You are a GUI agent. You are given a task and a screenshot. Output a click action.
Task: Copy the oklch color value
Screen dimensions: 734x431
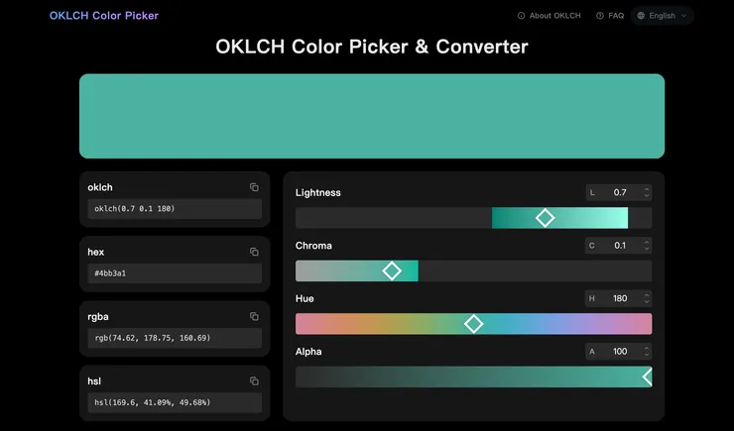(254, 187)
